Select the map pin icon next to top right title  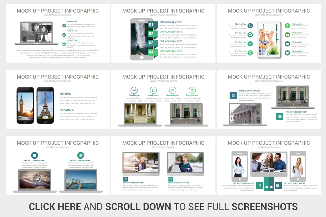(287, 25)
